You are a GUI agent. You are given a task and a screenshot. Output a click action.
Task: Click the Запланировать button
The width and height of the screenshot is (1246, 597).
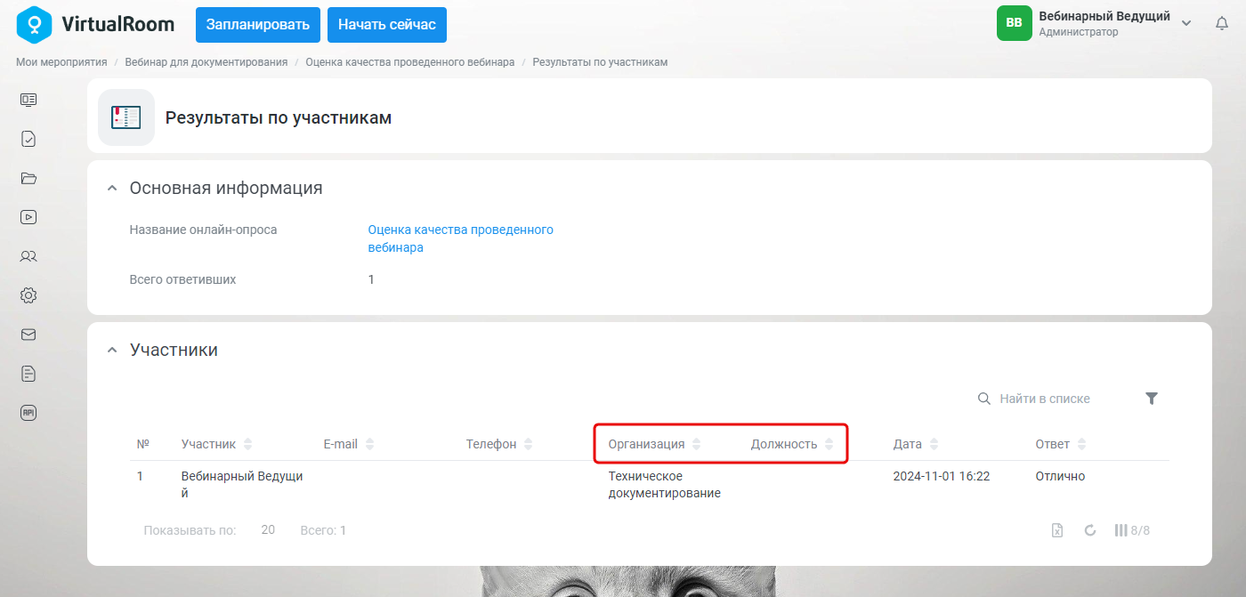[258, 25]
